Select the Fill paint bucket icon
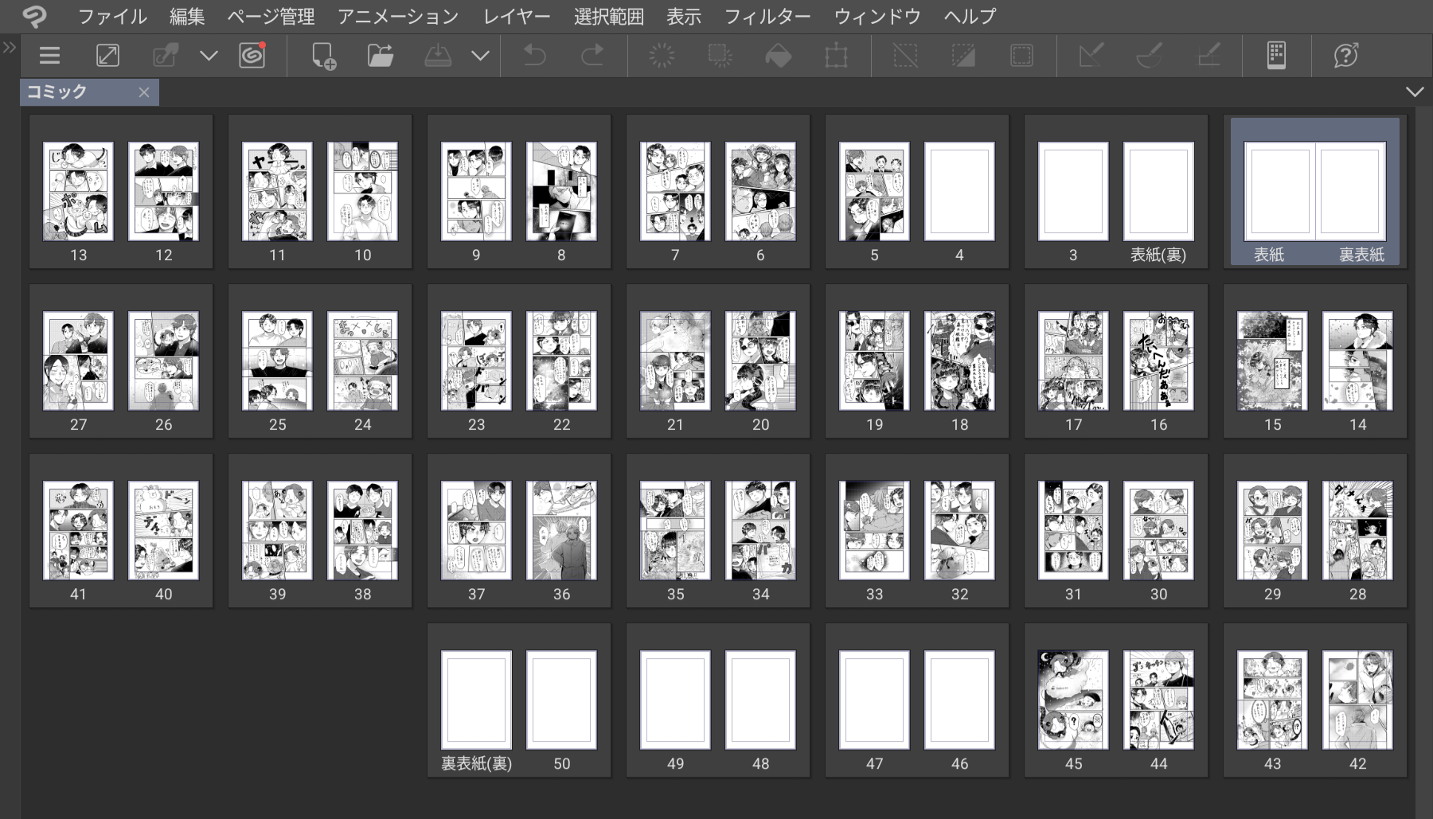The height and width of the screenshot is (819, 1433). pyautogui.click(x=778, y=56)
